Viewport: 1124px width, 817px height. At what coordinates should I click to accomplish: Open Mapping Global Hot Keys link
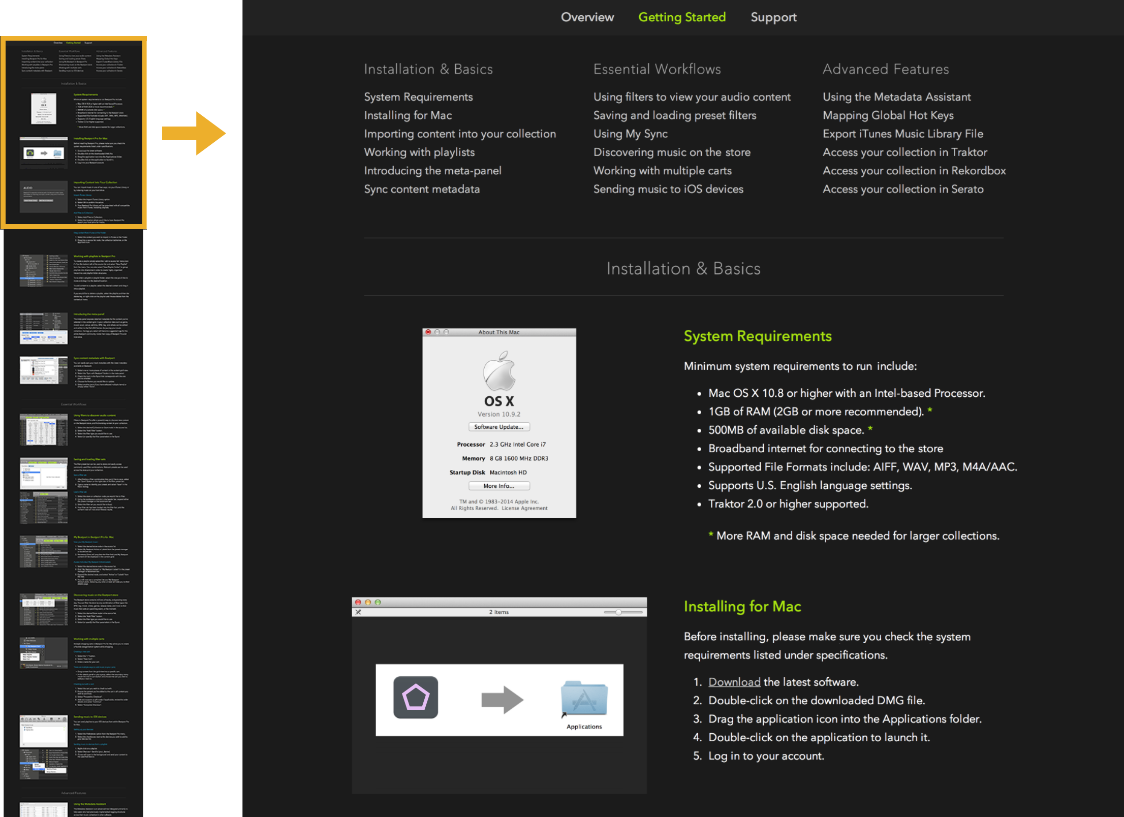tap(888, 115)
